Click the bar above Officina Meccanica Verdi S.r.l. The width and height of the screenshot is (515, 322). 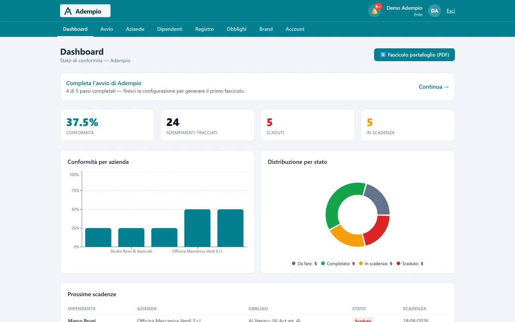(x=197, y=228)
